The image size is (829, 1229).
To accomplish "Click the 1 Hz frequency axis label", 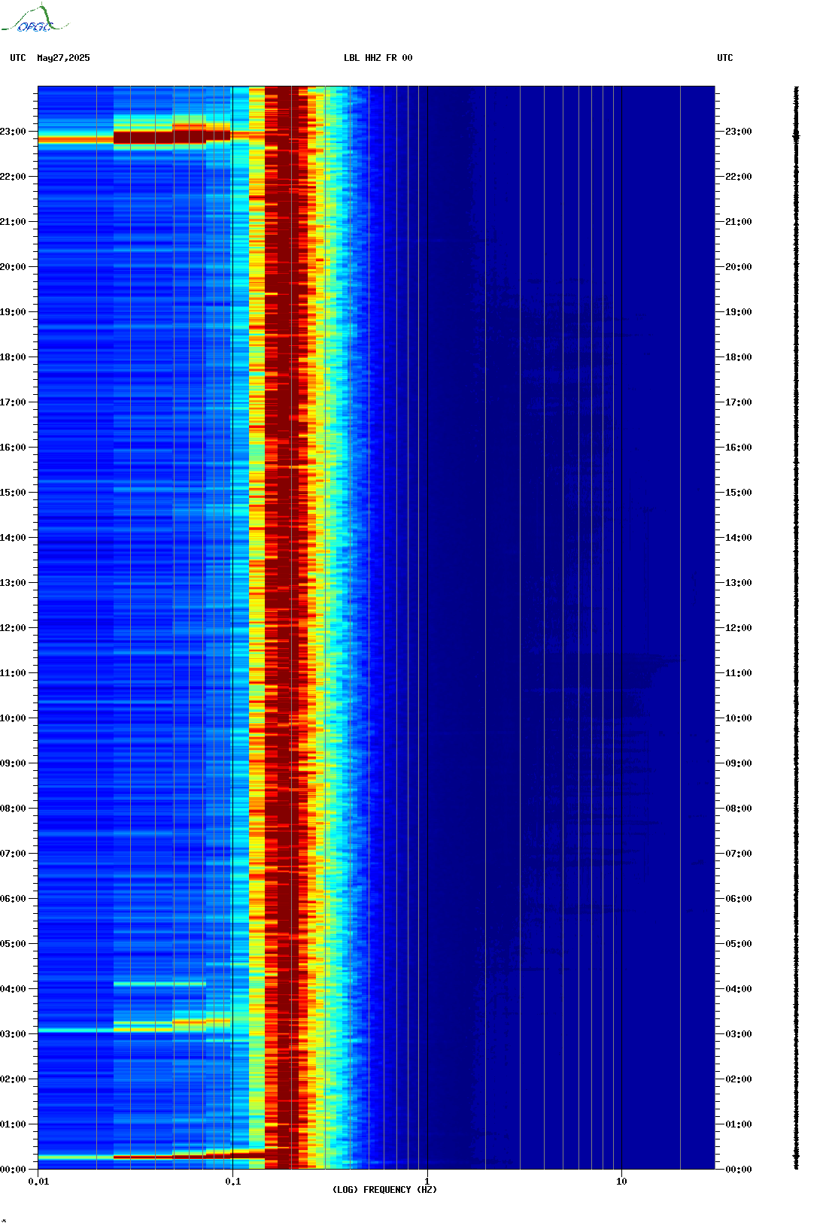I will (427, 1182).
